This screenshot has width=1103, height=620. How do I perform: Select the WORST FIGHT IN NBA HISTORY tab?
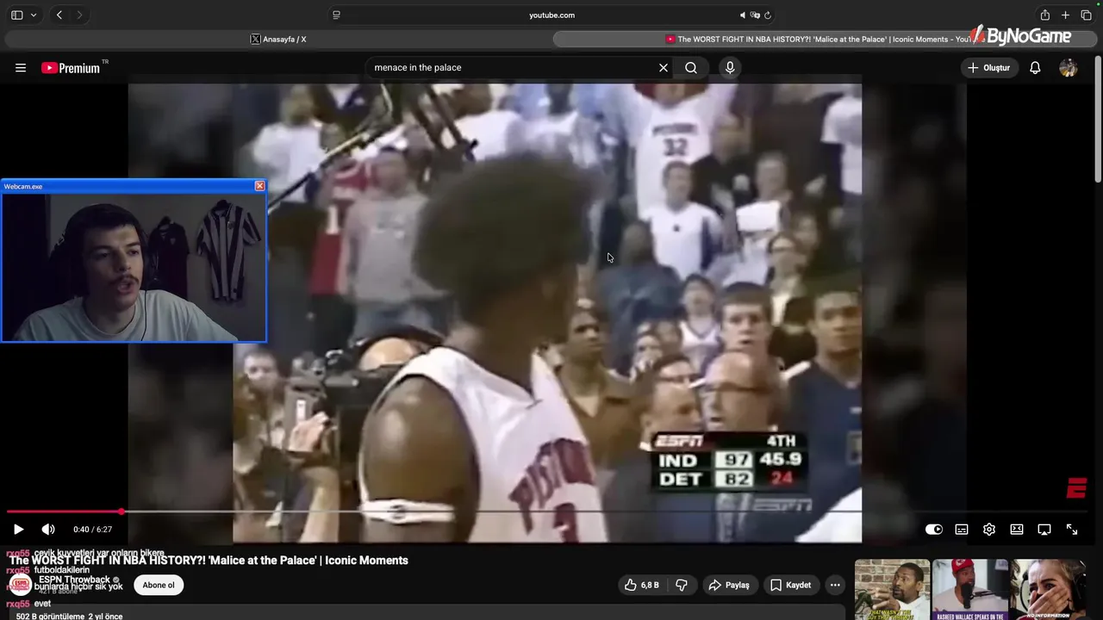click(x=823, y=39)
